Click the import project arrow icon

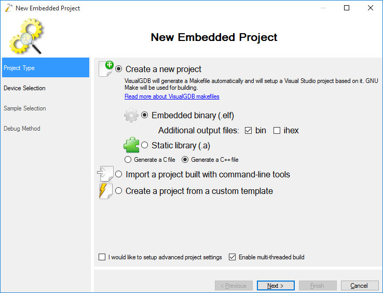(105, 174)
